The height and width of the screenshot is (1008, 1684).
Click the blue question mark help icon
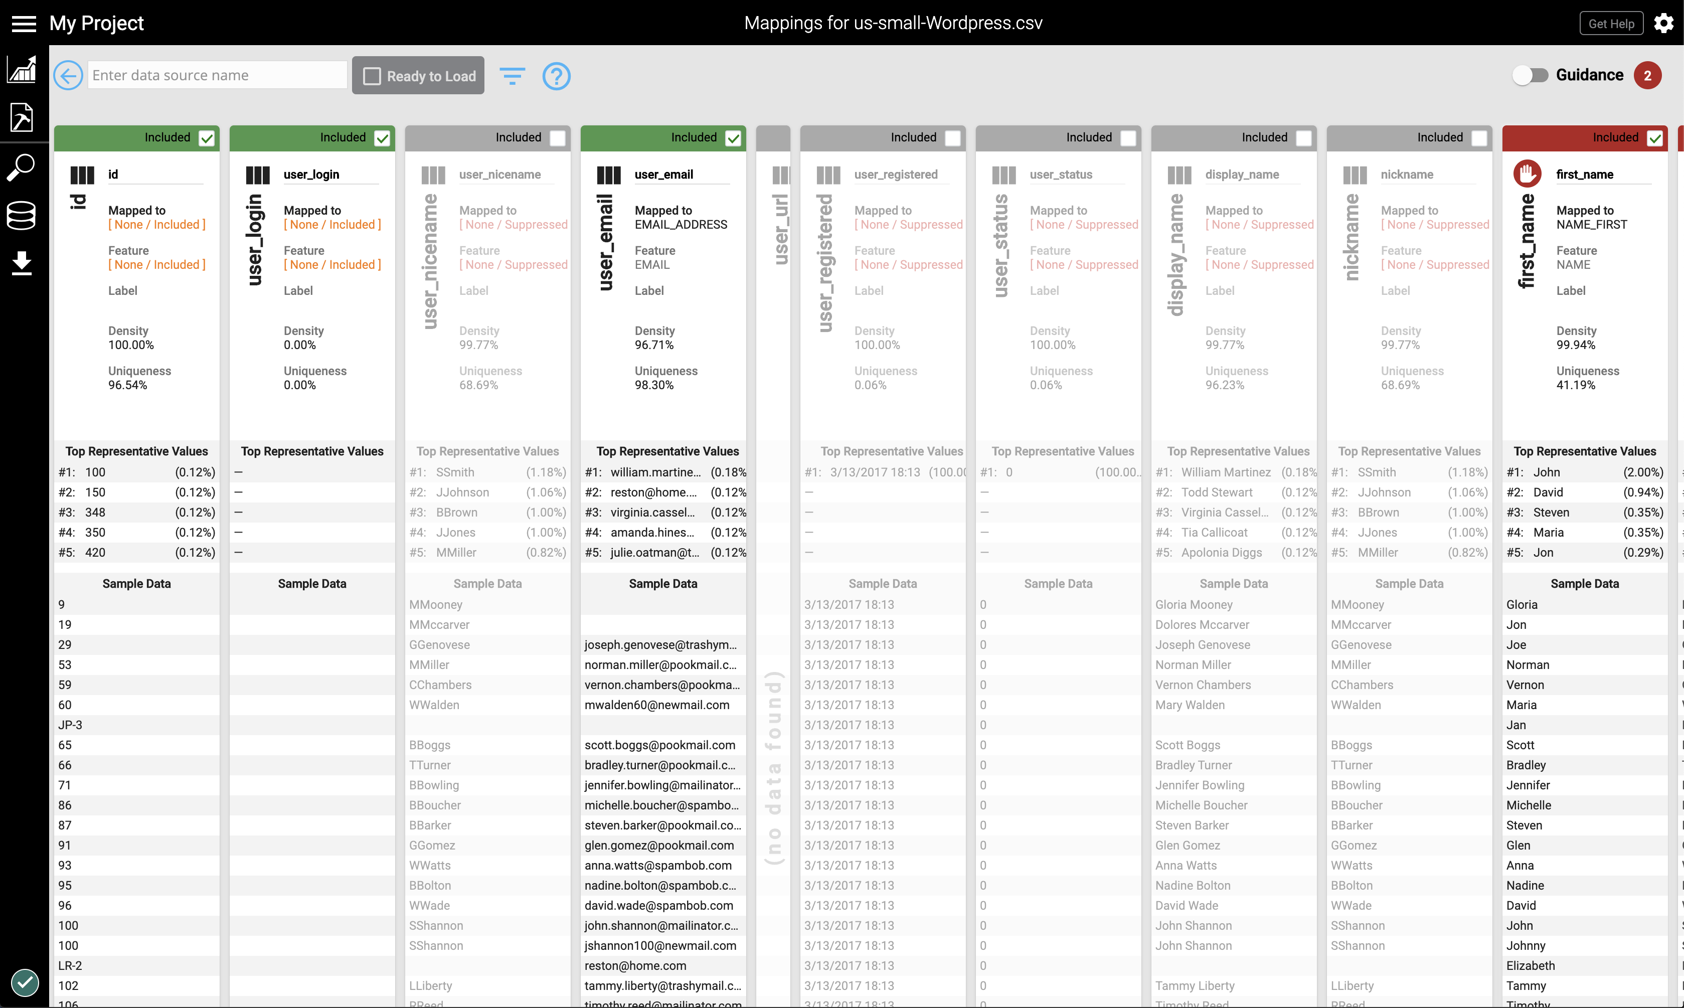[x=556, y=76]
